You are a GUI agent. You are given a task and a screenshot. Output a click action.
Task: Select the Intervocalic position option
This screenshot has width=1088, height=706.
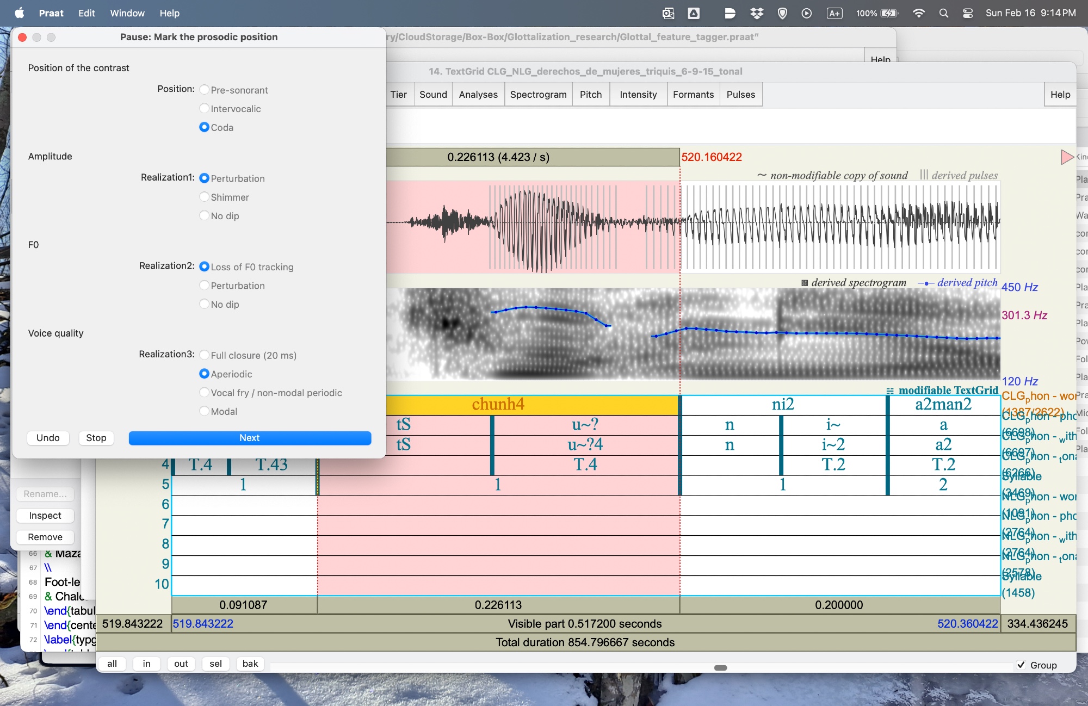[205, 109]
